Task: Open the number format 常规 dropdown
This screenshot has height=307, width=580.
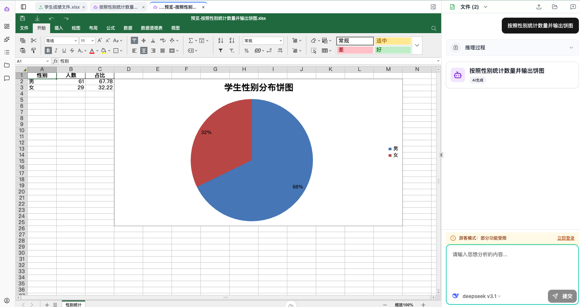Action: [x=263, y=41]
